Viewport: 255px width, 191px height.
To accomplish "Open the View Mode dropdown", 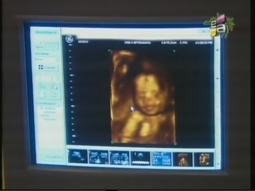I will (46, 59).
